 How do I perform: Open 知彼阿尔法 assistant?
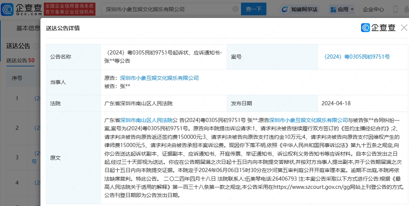click(x=300, y=9)
